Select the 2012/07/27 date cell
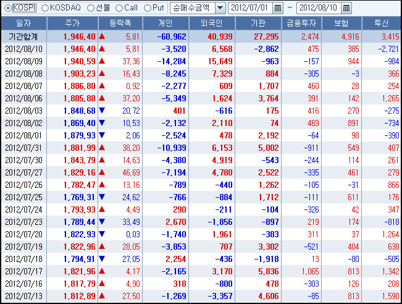 click(x=23, y=172)
